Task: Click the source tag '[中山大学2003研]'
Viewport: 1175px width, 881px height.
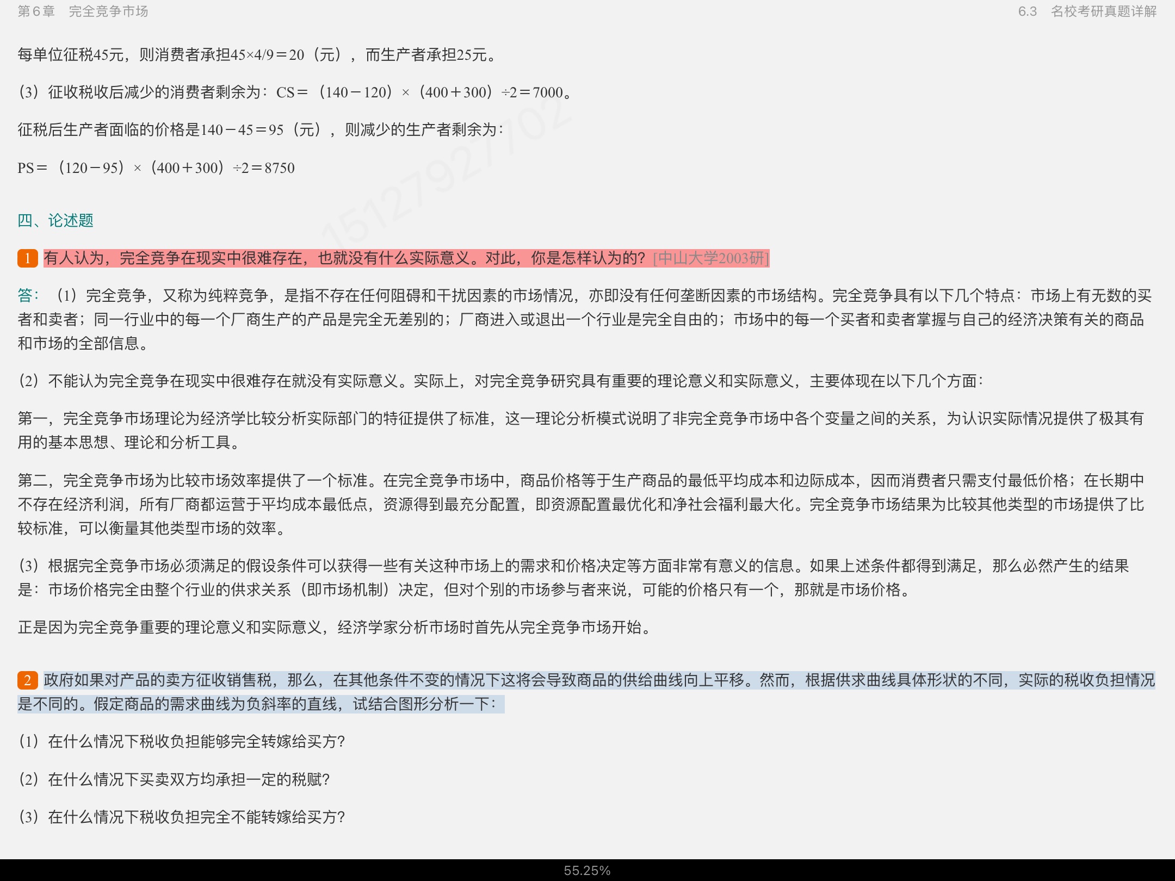Action: (711, 258)
